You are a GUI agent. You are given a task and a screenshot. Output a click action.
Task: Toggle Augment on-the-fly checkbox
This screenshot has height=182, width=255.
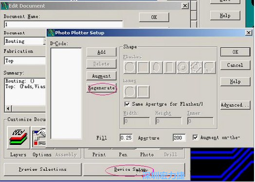(x=195, y=137)
